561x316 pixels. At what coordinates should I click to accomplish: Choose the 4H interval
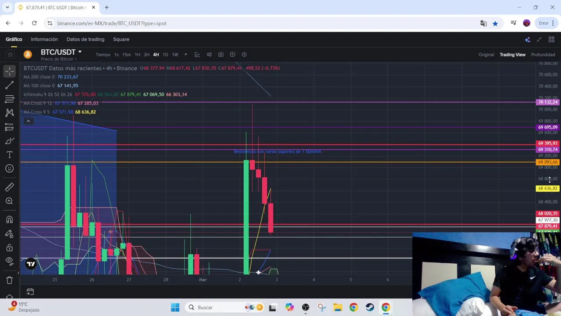(x=156, y=55)
